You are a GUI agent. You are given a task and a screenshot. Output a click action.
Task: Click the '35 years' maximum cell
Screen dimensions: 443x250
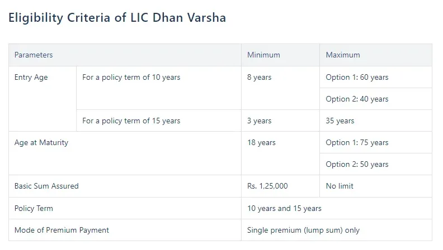376,121
